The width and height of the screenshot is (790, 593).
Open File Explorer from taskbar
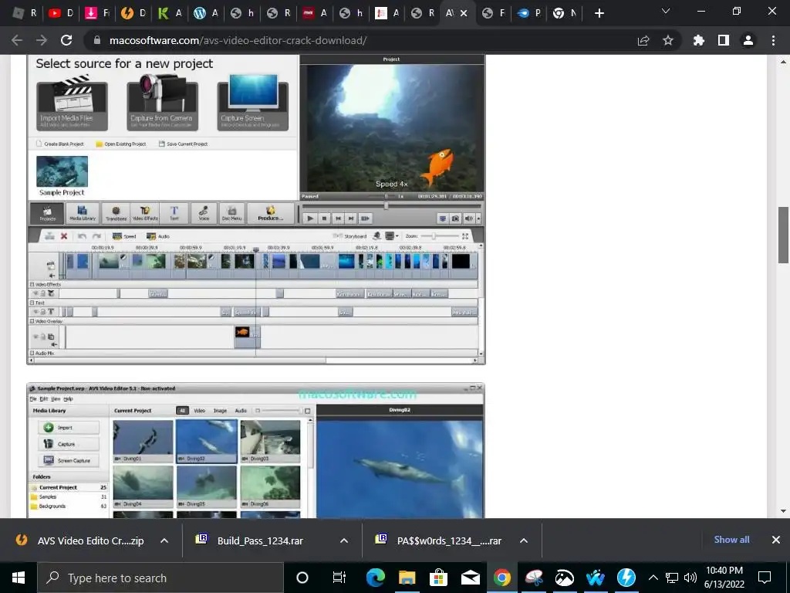(x=407, y=578)
